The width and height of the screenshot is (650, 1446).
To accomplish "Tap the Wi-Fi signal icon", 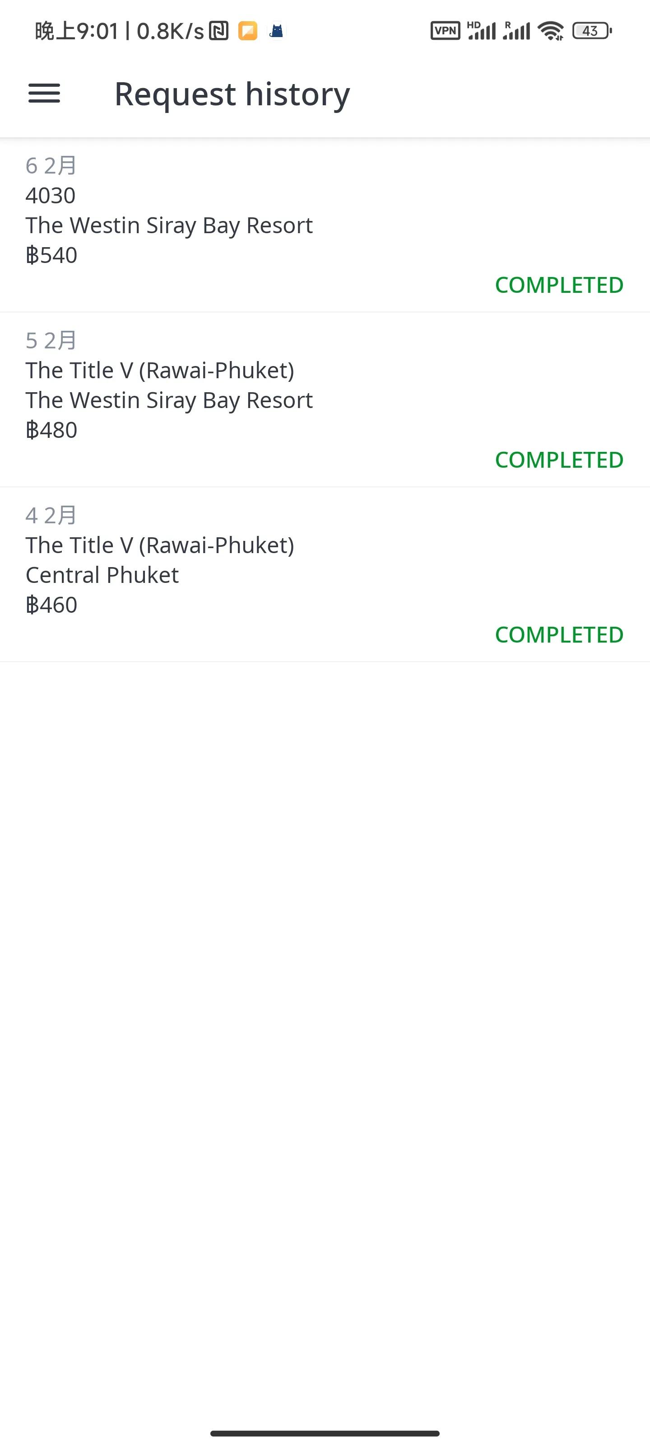I will [551, 30].
